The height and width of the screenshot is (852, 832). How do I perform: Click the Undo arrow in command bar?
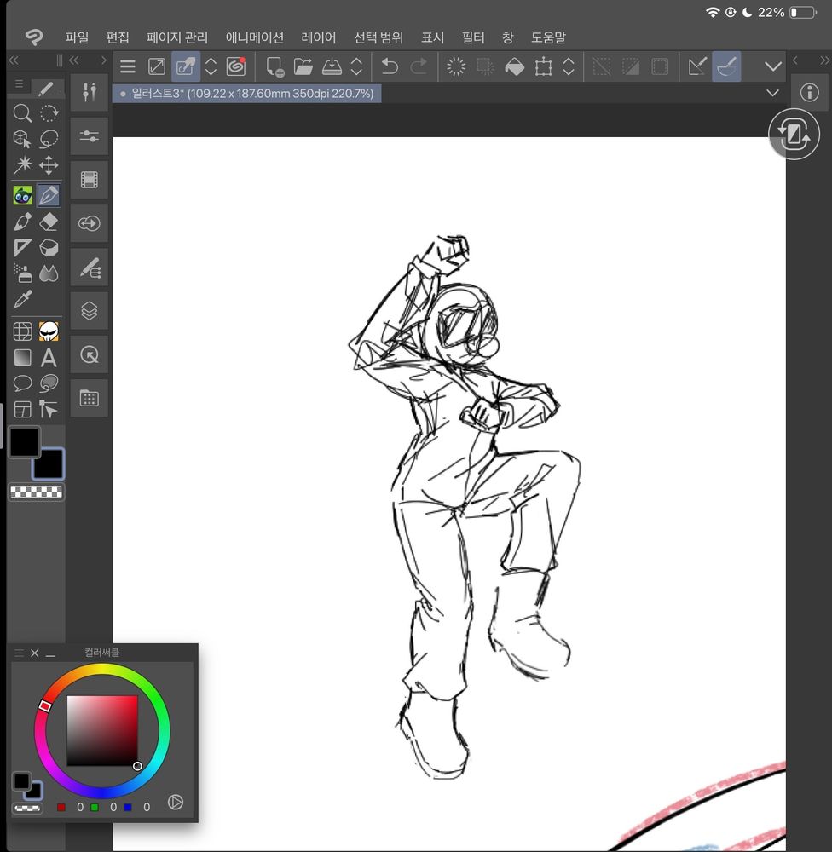point(390,66)
